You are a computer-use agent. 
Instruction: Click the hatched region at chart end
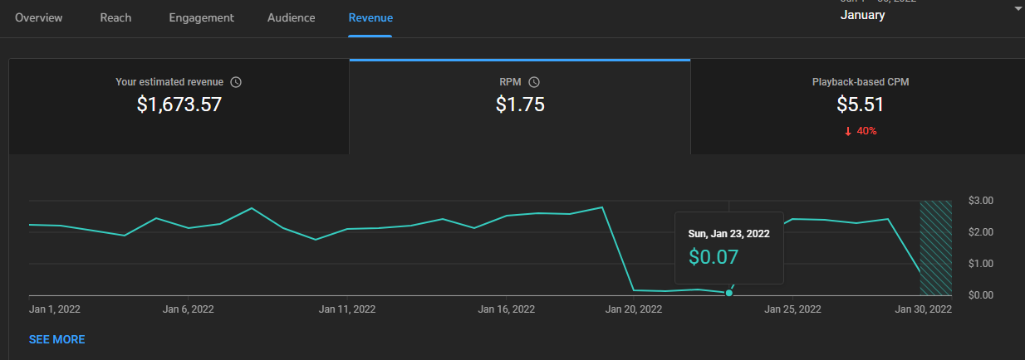pos(935,248)
